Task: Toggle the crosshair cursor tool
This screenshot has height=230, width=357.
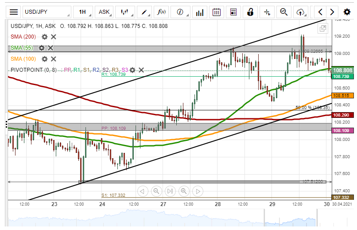Action: pyautogui.click(x=267, y=12)
